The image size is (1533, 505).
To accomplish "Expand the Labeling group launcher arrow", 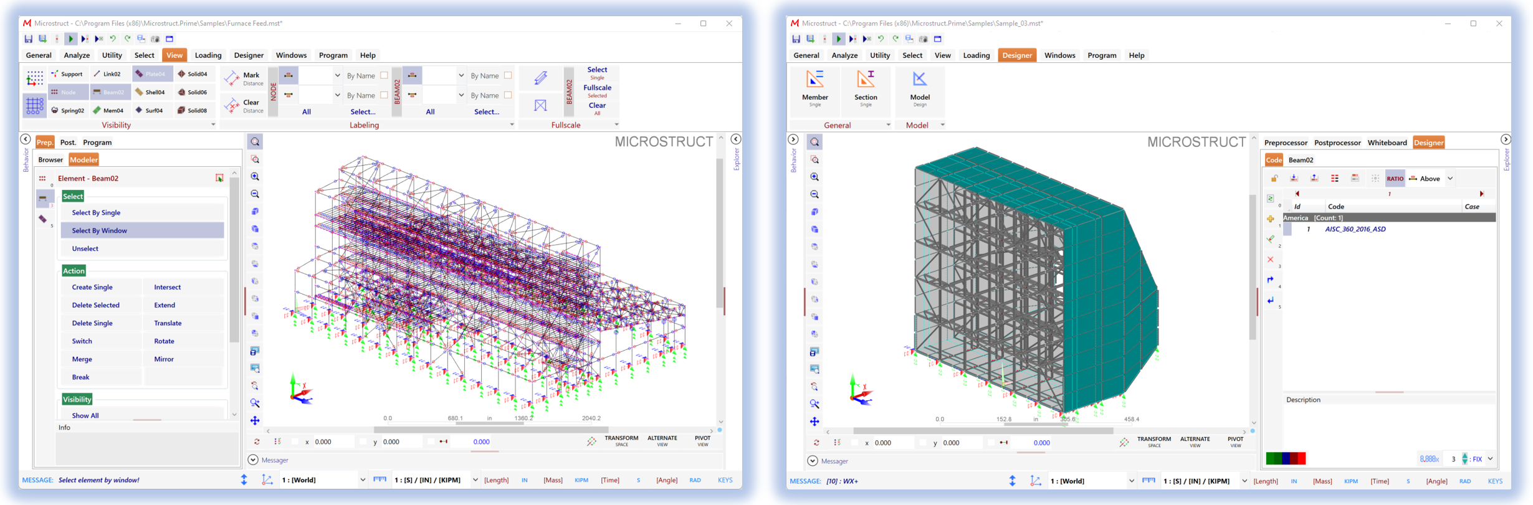I will (512, 125).
